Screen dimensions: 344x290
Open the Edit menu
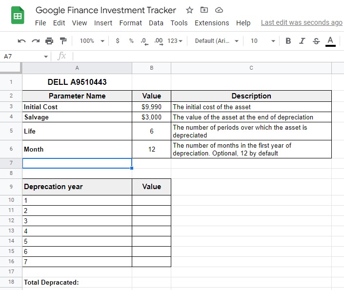pos(59,23)
